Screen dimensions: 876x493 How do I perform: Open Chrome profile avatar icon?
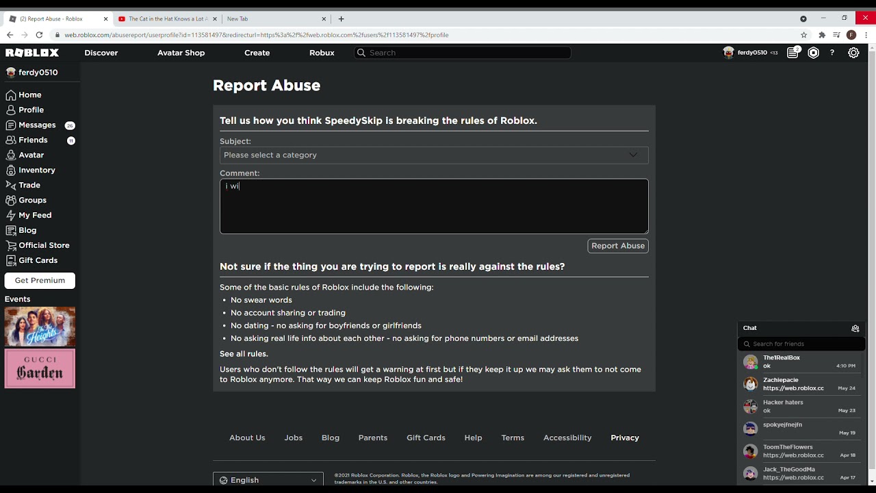pyautogui.click(x=851, y=35)
